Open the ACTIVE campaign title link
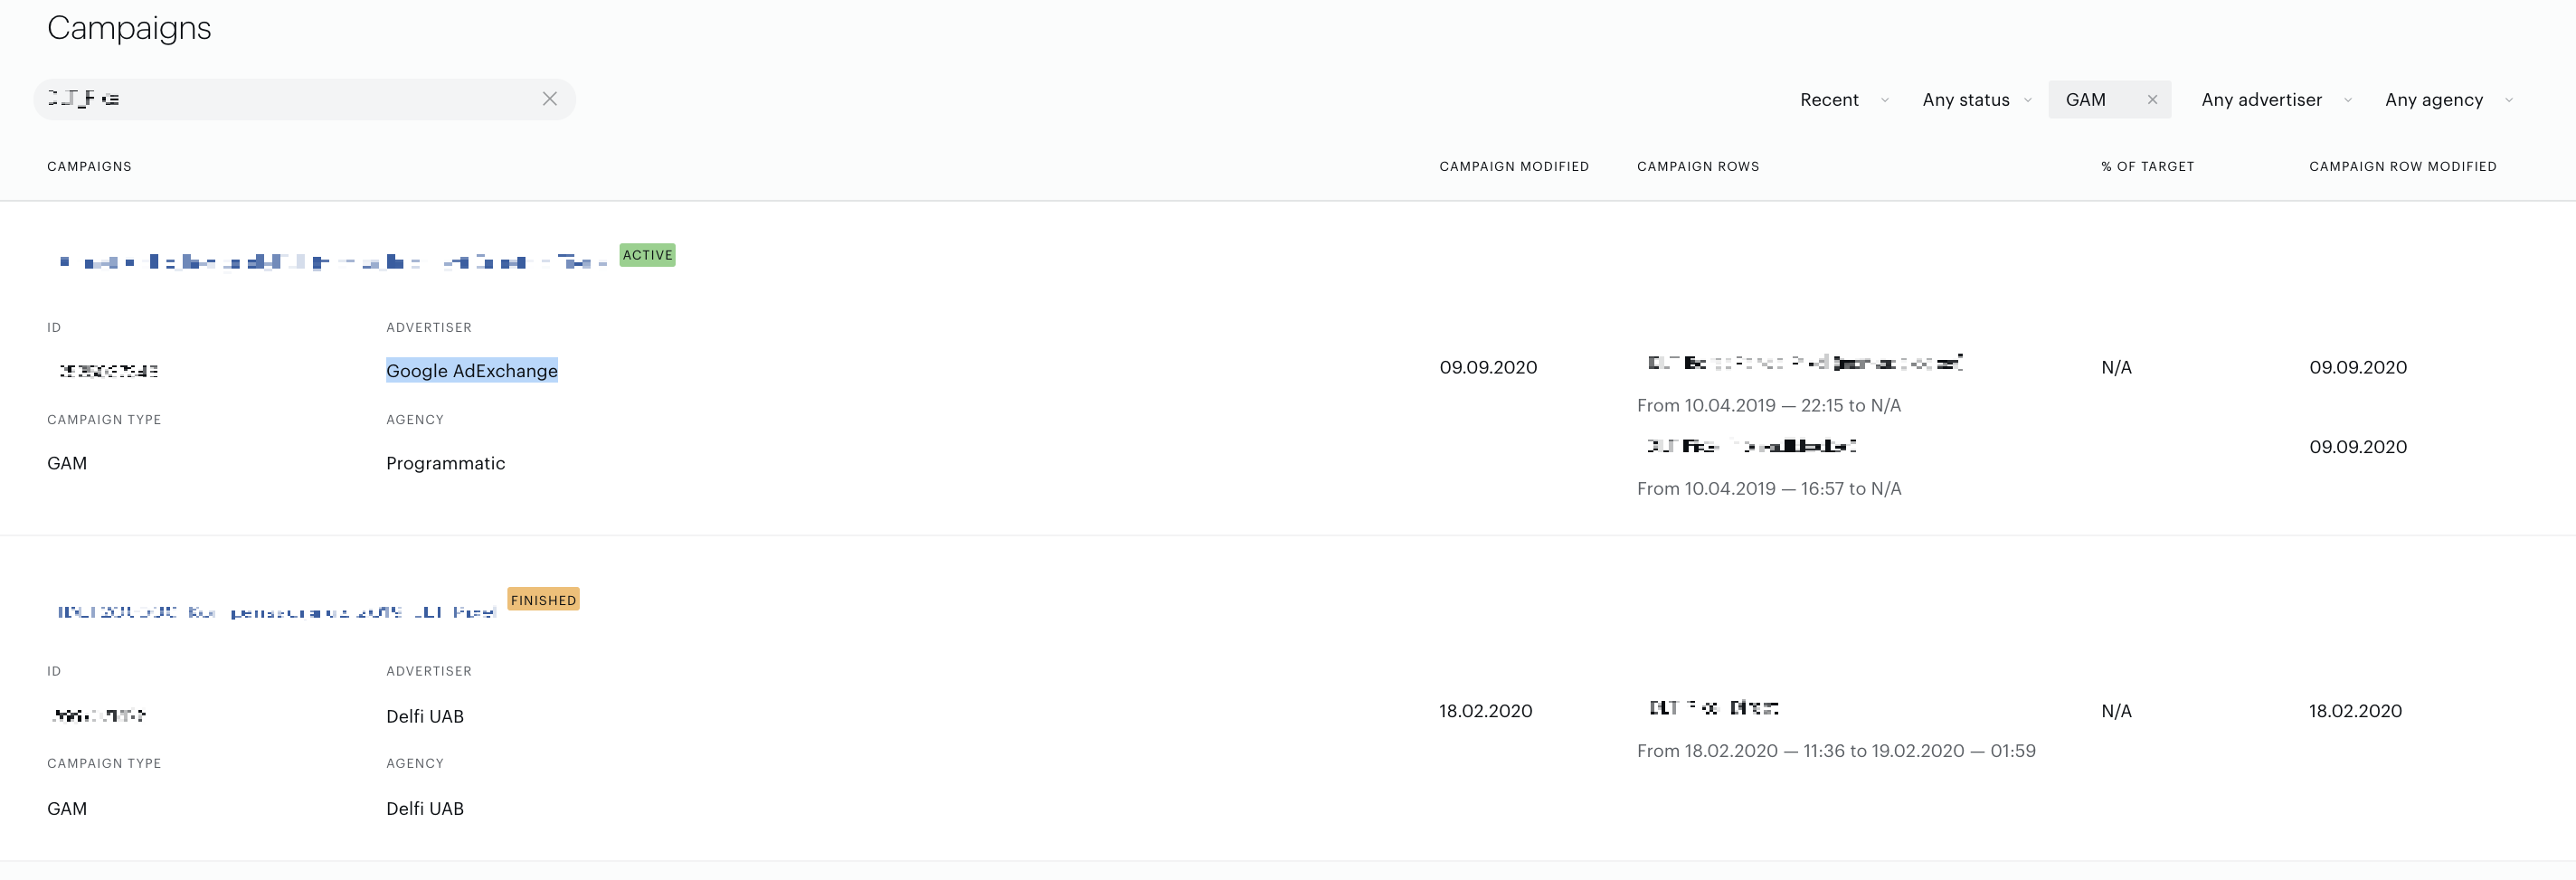This screenshot has width=2576, height=880. tap(333, 262)
